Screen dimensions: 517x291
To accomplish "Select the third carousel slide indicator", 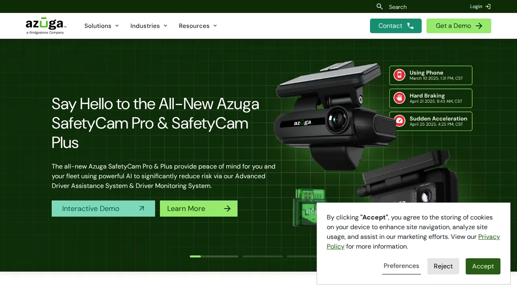I will (x=302, y=256).
